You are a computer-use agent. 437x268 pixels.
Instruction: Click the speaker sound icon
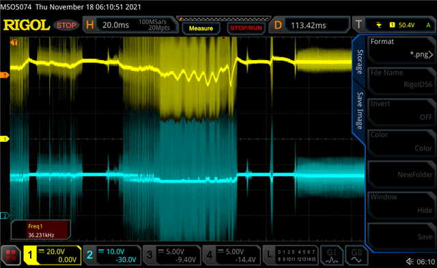(x=410, y=261)
